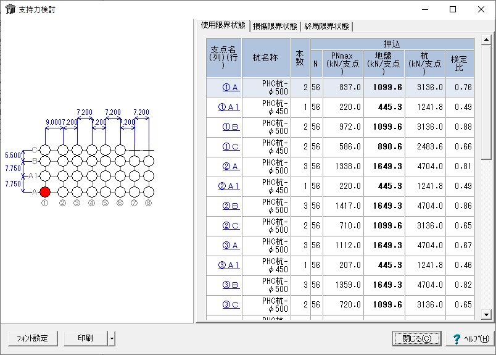Open support point link ②A1

228,186
